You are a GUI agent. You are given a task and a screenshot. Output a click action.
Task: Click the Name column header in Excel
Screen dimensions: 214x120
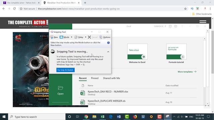(x=90, y=86)
